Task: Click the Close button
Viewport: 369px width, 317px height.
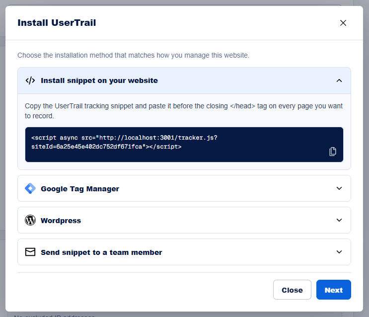Action: (x=292, y=290)
